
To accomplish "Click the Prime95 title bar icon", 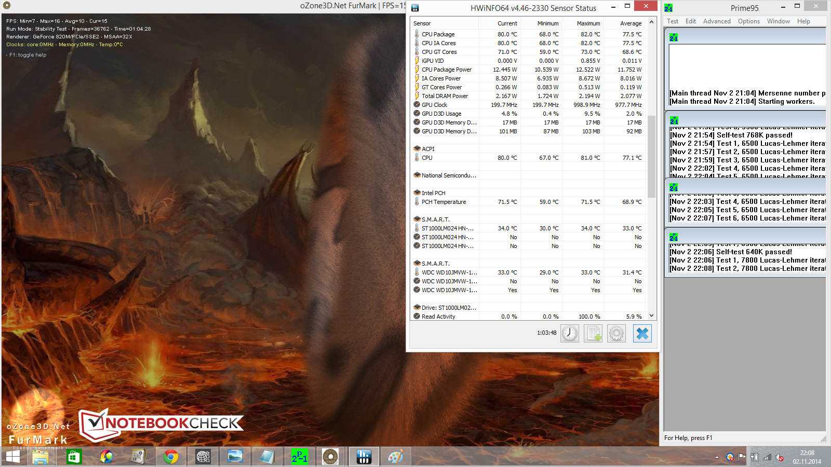I will pos(668,8).
